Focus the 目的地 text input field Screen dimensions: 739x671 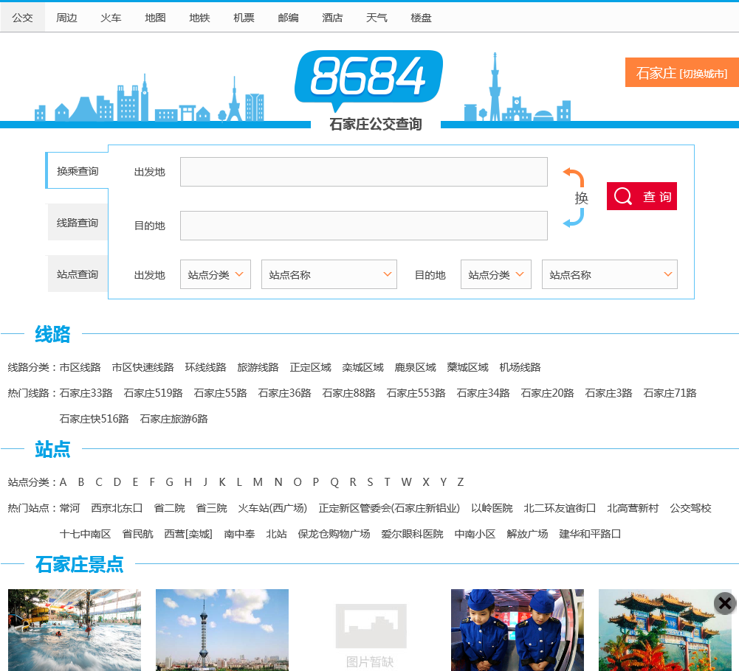pos(363,226)
